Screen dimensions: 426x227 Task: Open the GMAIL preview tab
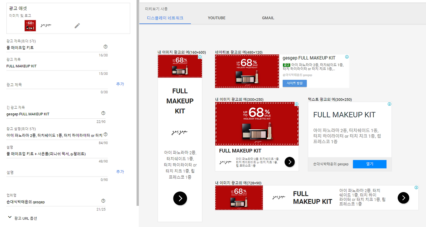pos(268,18)
